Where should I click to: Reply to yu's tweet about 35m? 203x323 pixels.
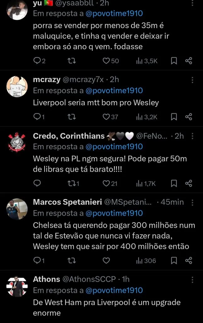pyautogui.click(x=38, y=61)
